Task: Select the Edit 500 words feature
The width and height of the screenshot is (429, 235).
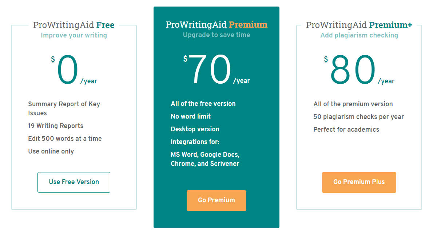Action: (x=65, y=138)
